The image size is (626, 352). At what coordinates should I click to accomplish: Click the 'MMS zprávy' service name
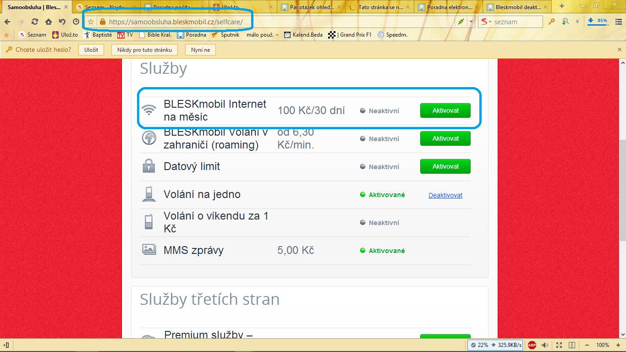pos(193,250)
